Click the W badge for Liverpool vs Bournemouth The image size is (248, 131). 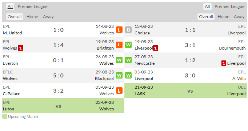tap(128, 45)
